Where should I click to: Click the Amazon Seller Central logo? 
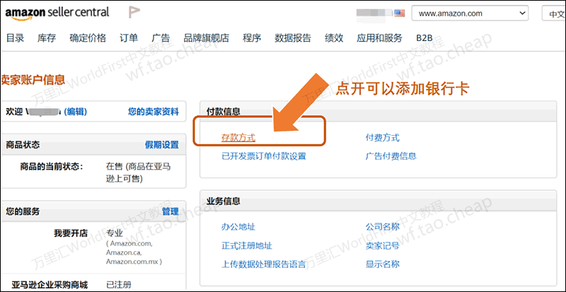[57, 13]
